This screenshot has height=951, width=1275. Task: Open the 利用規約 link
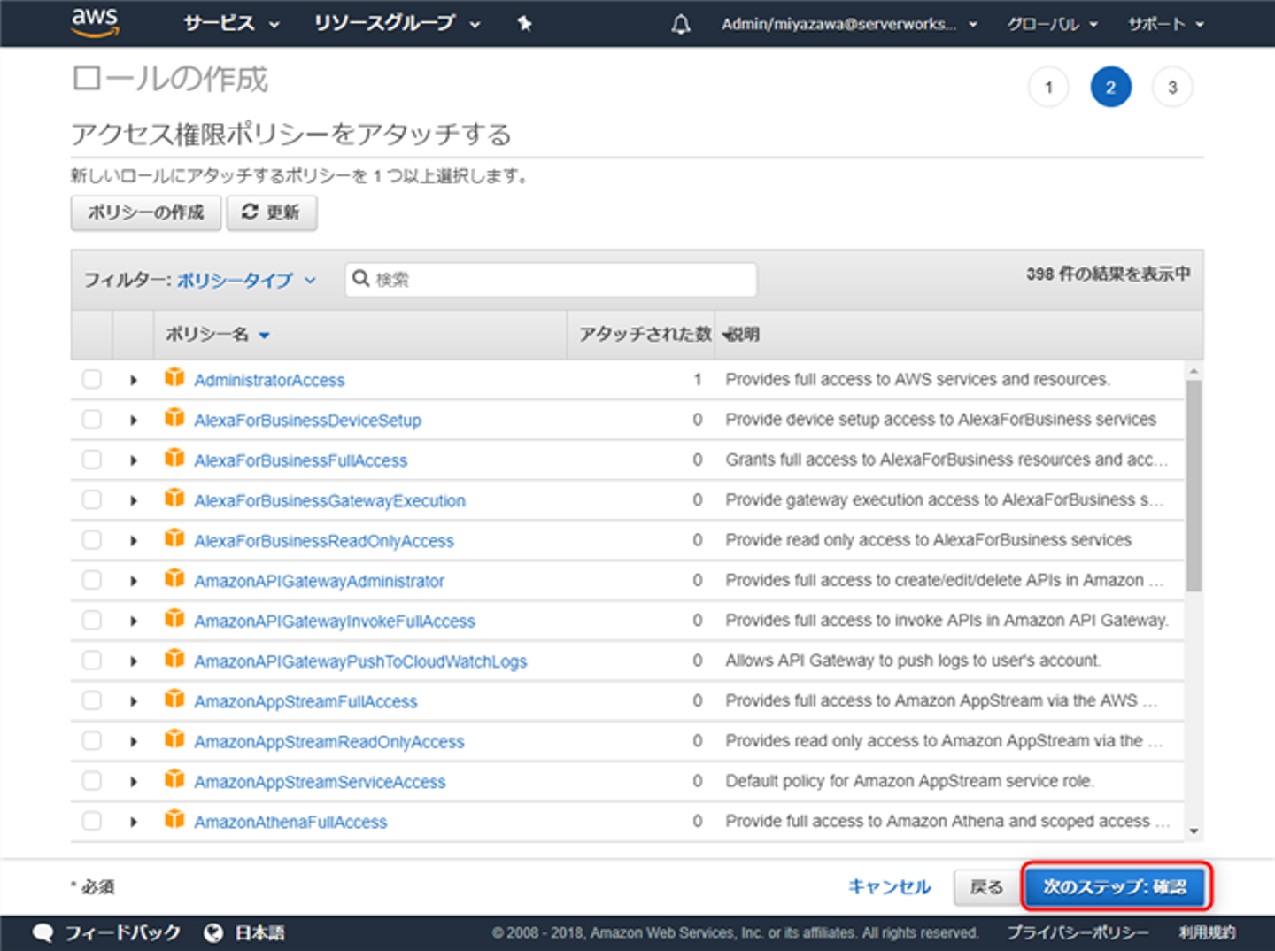pos(1207,932)
